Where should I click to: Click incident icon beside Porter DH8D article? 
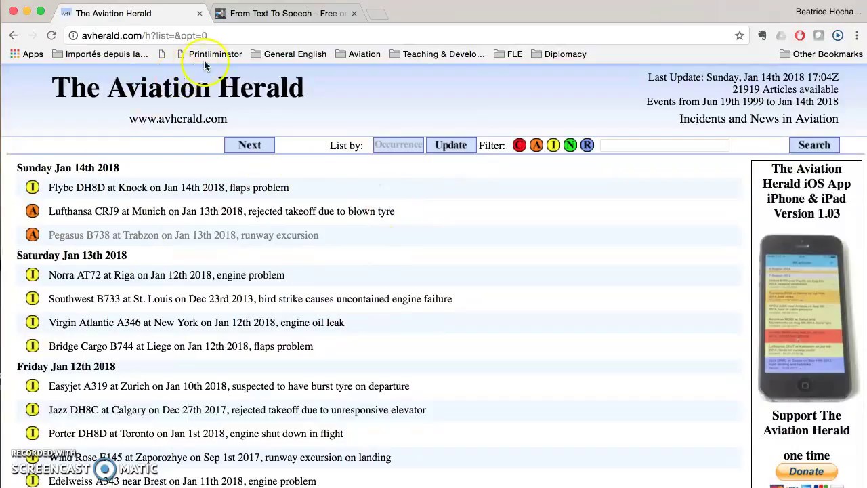tap(33, 433)
